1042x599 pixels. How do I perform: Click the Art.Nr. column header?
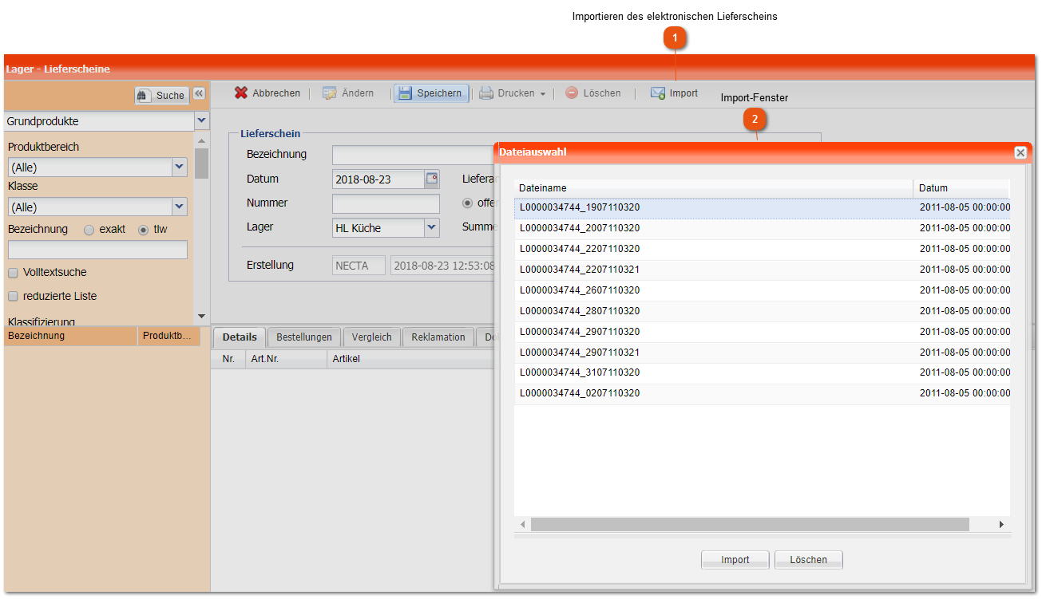point(286,359)
